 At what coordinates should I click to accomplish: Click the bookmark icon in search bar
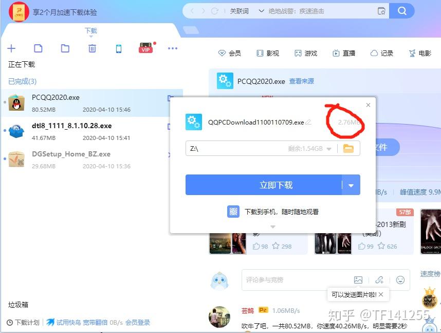click(381, 11)
